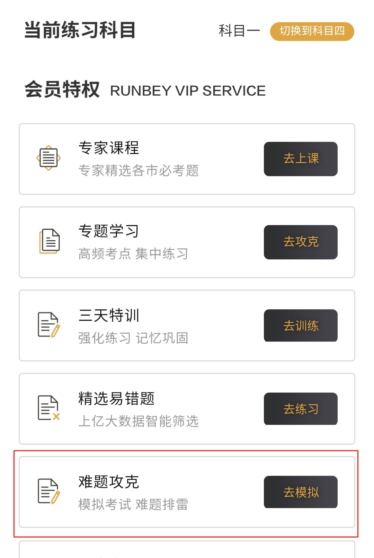Click the 上亿大数据智能筛选 subtitle
This screenshot has height=558, width=374.
tap(139, 421)
